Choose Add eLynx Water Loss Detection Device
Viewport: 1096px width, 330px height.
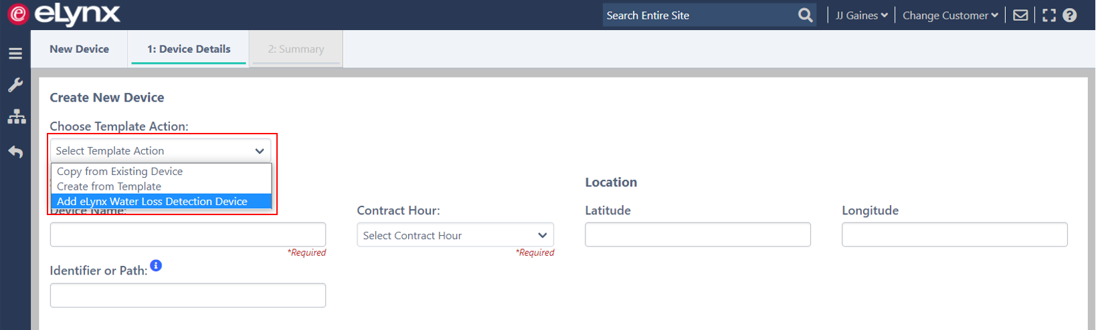(161, 201)
